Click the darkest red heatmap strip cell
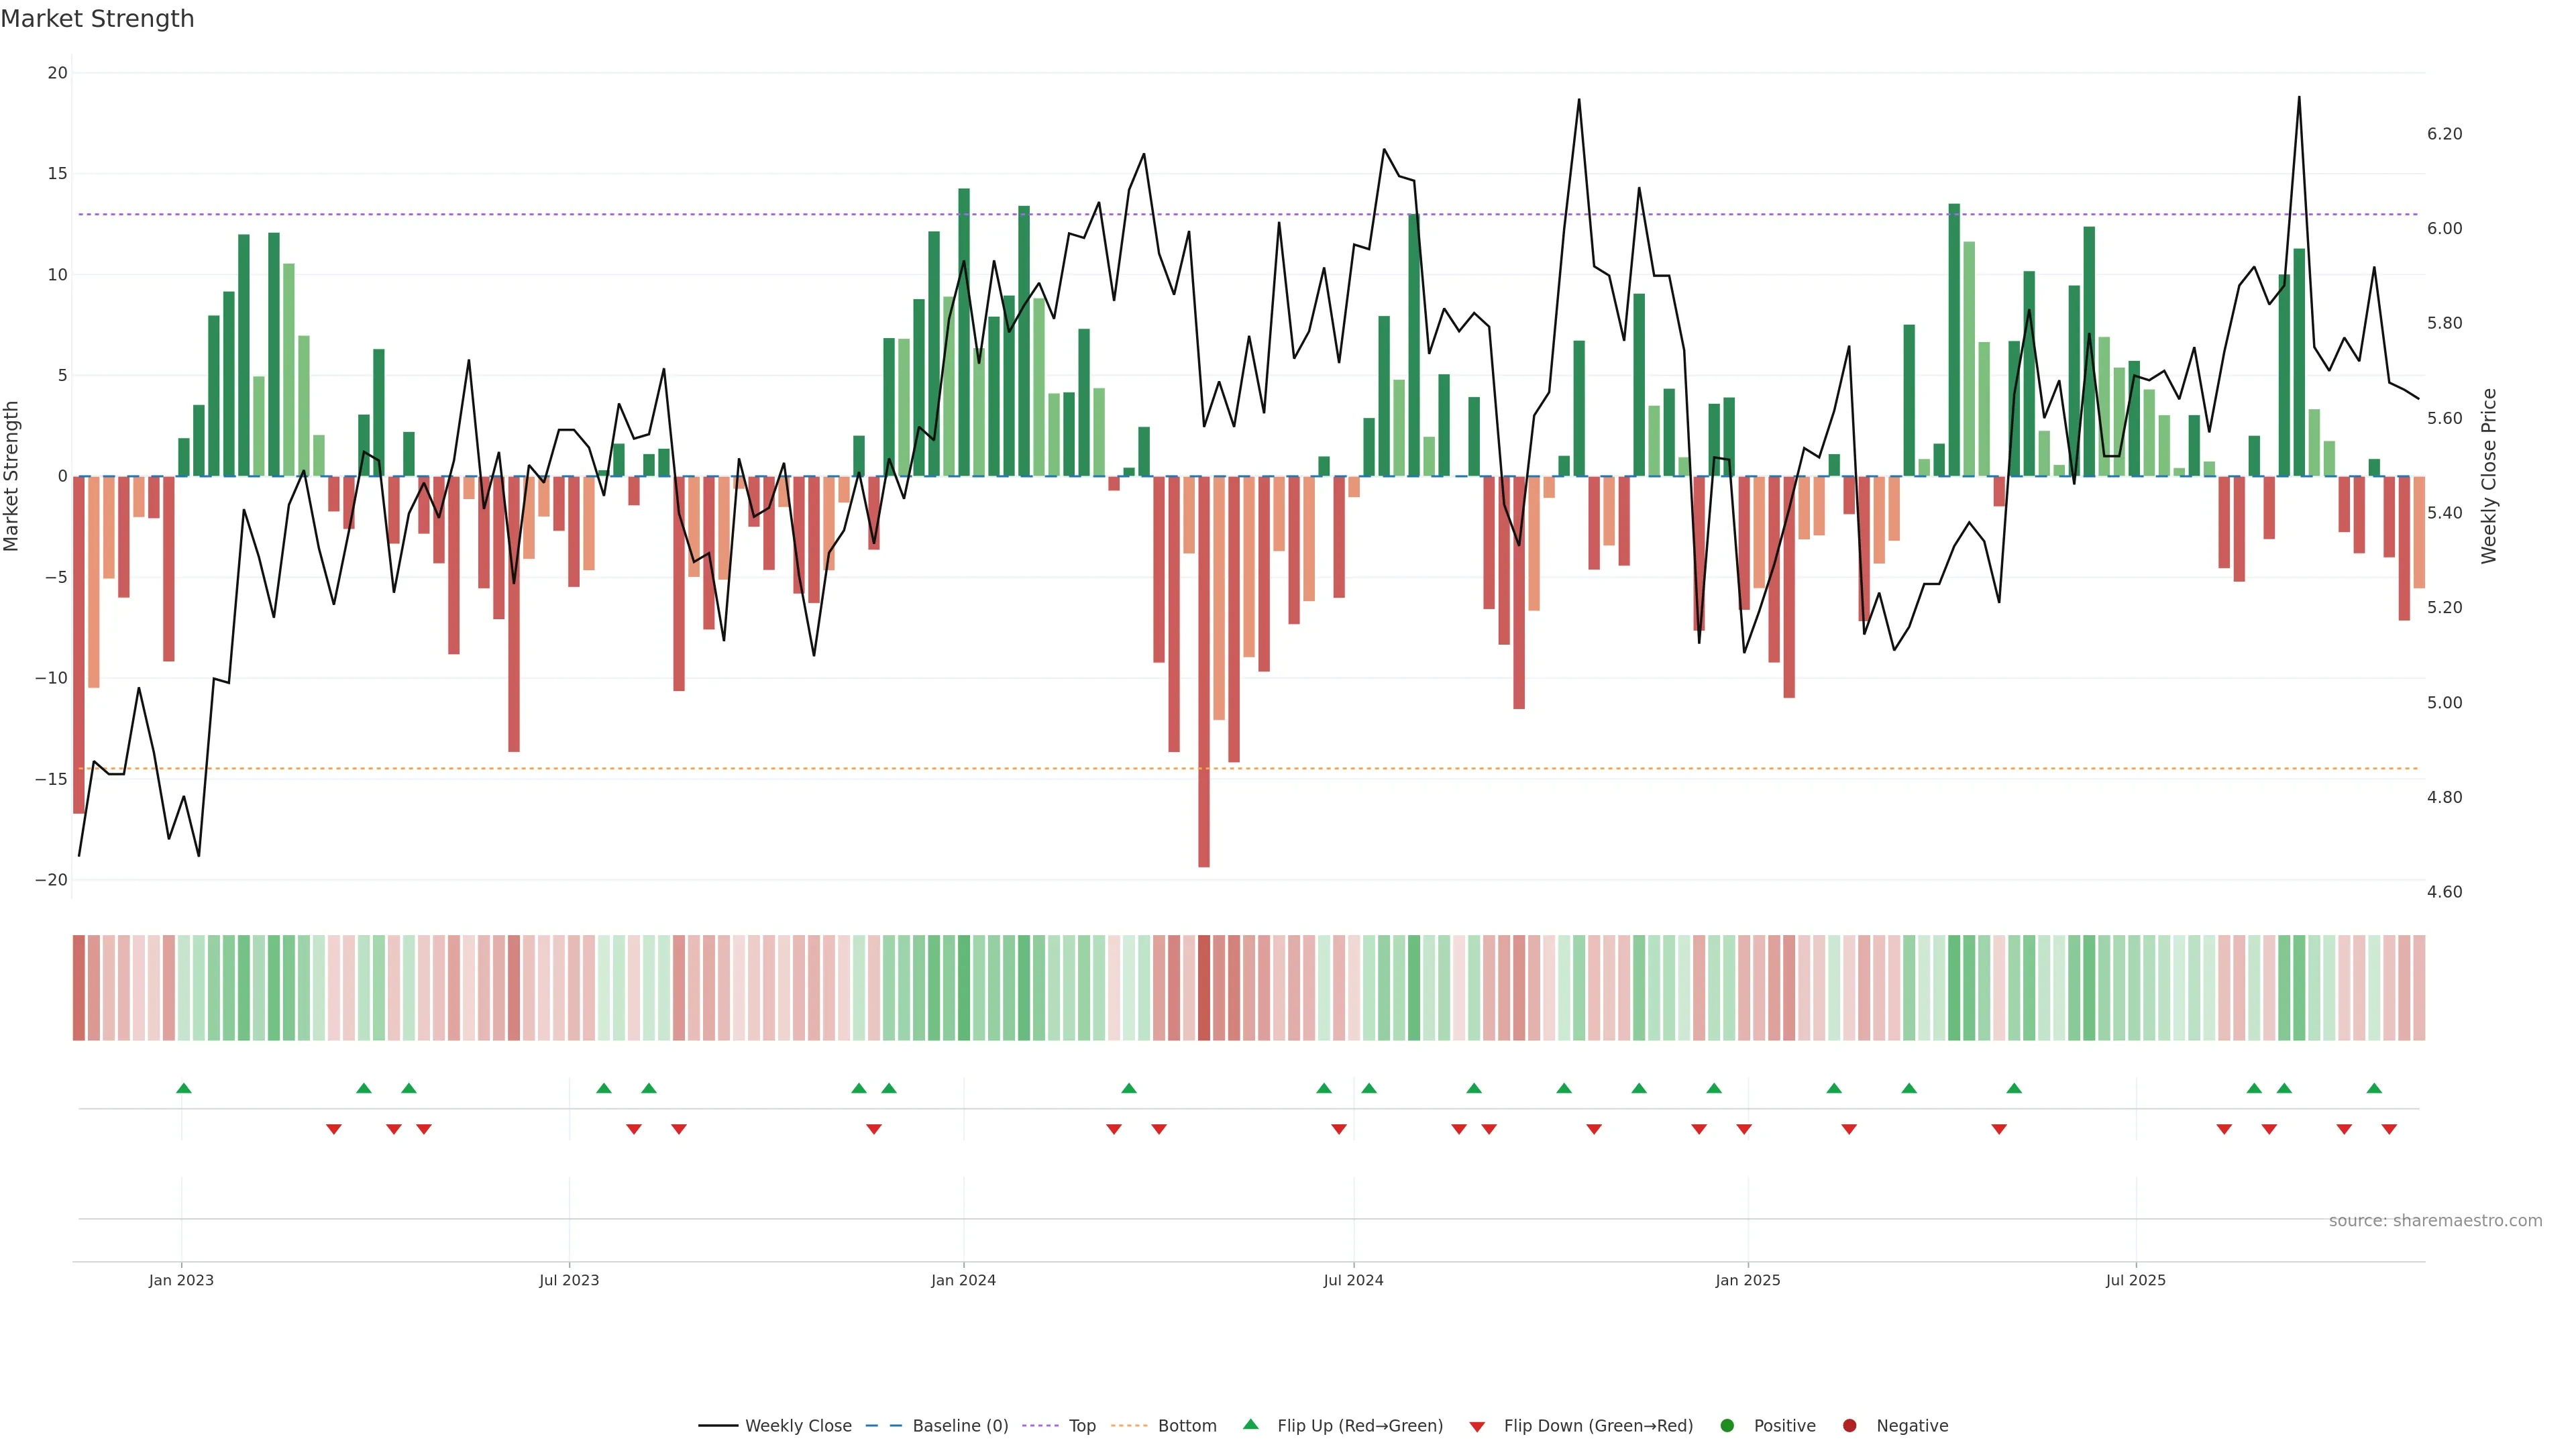Image resolution: width=2576 pixels, height=1449 pixels. pyautogui.click(x=1204, y=987)
